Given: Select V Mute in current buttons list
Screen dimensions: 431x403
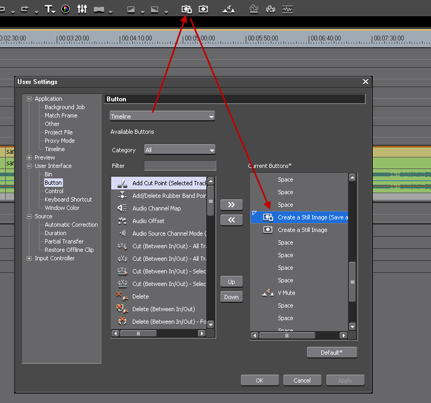Looking at the screenshot, I should tap(286, 293).
